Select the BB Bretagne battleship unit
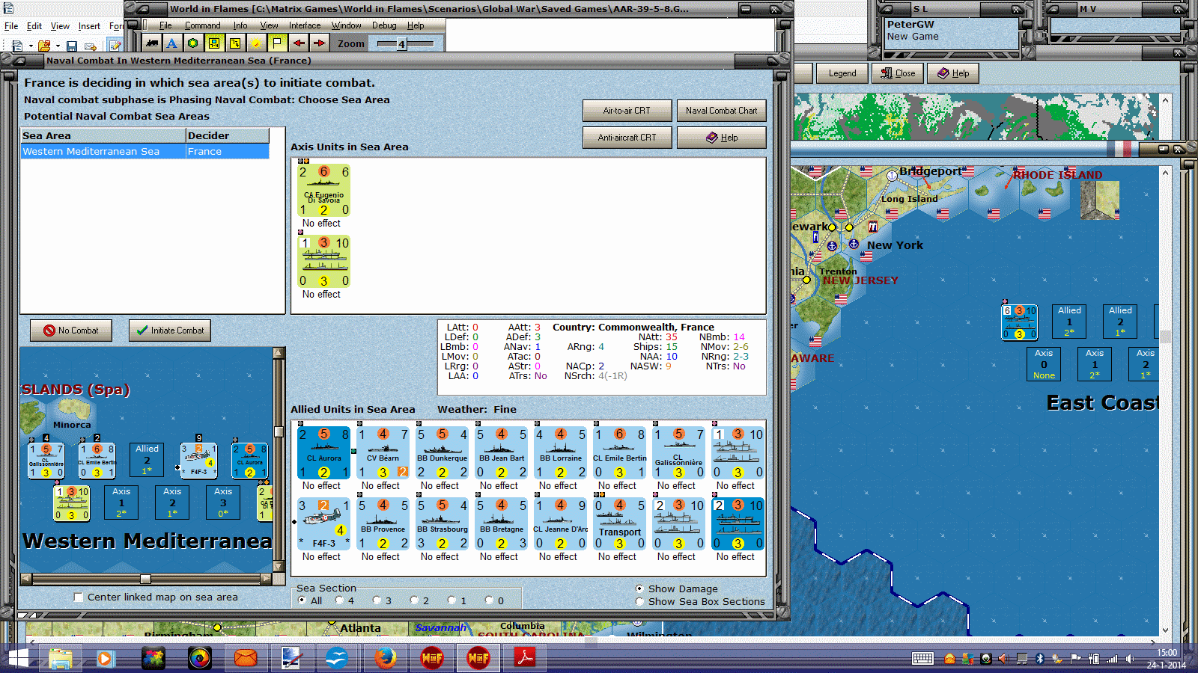The width and height of the screenshot is (1198, 673). [502, 524]
